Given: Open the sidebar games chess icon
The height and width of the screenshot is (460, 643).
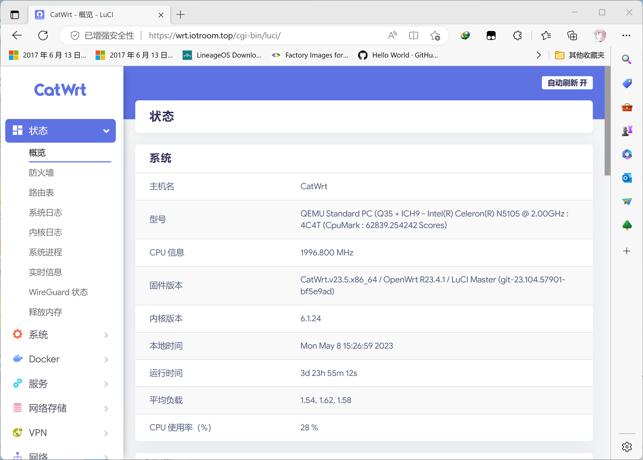Looking at the screenshot, I should 627,131.
